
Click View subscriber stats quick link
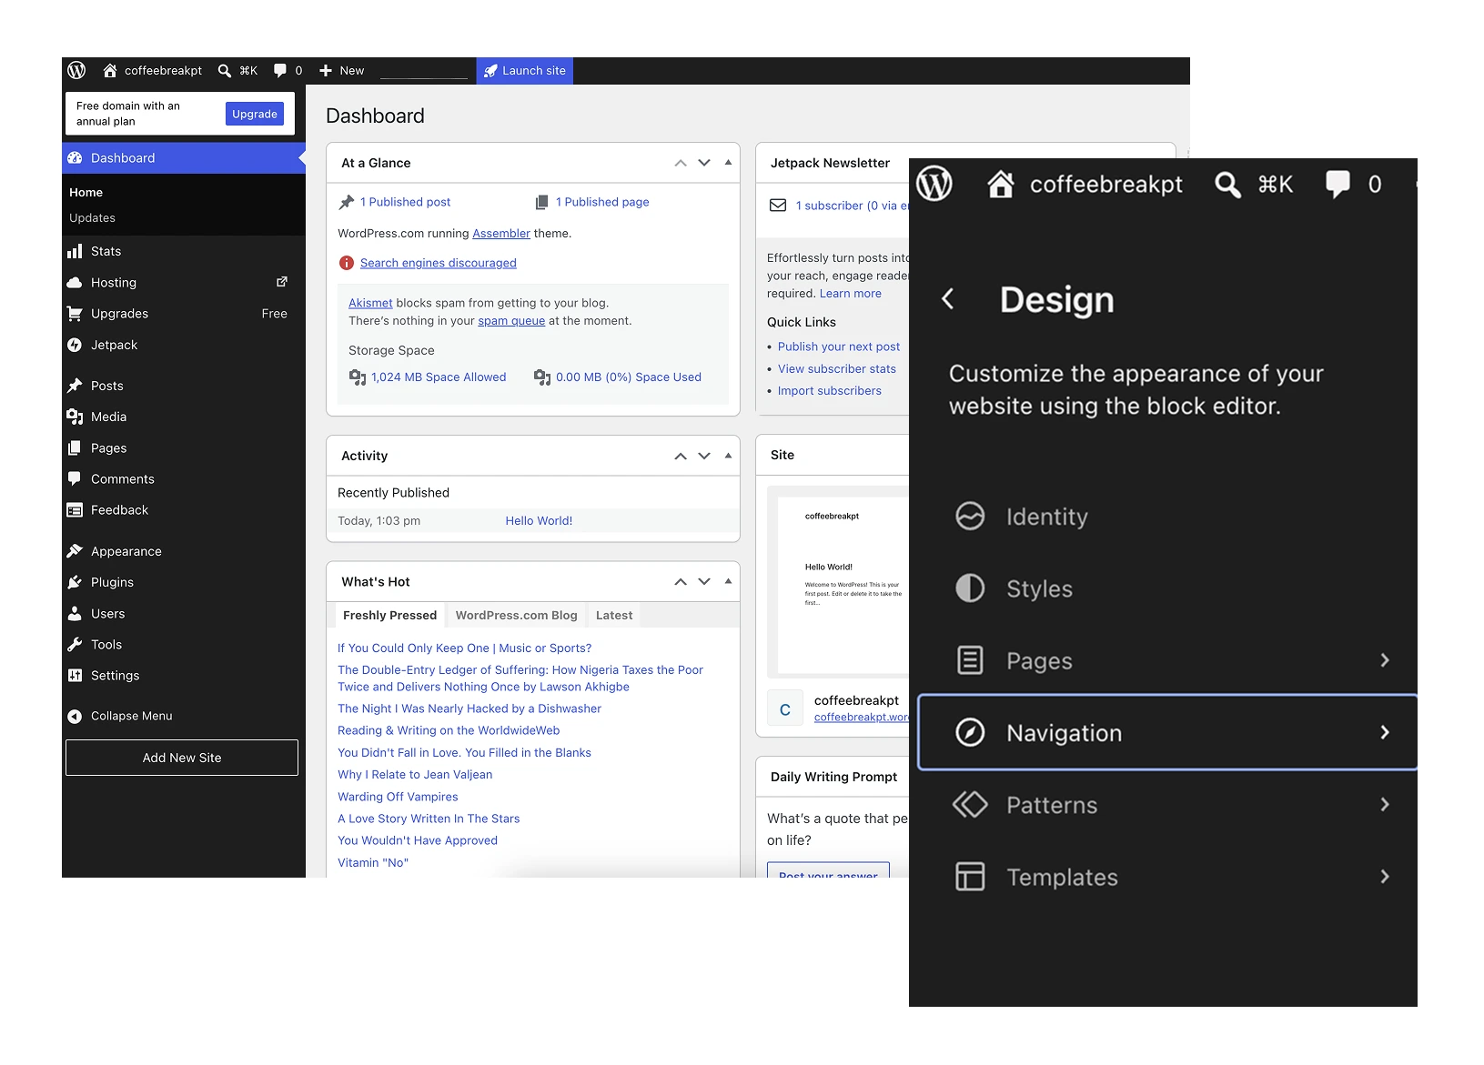click(x=837, y=368)
